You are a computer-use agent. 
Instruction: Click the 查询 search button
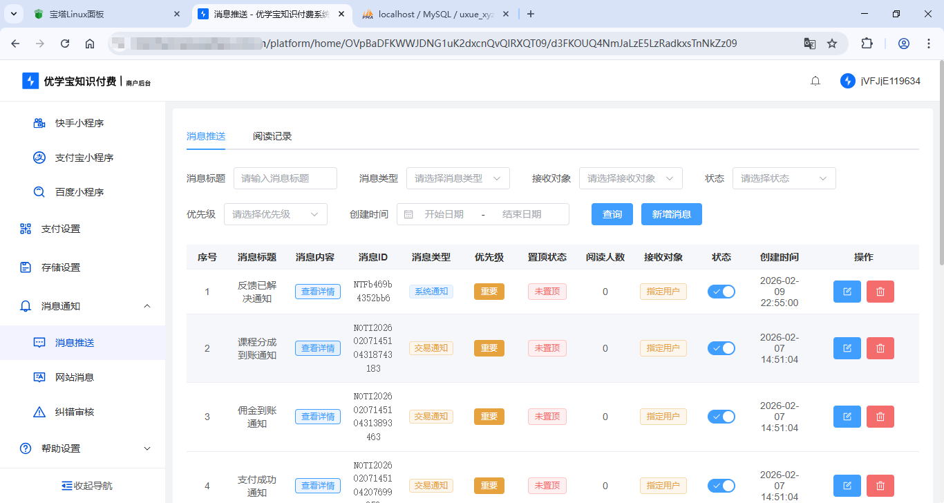pyautogui.click(x=612, y=214)
